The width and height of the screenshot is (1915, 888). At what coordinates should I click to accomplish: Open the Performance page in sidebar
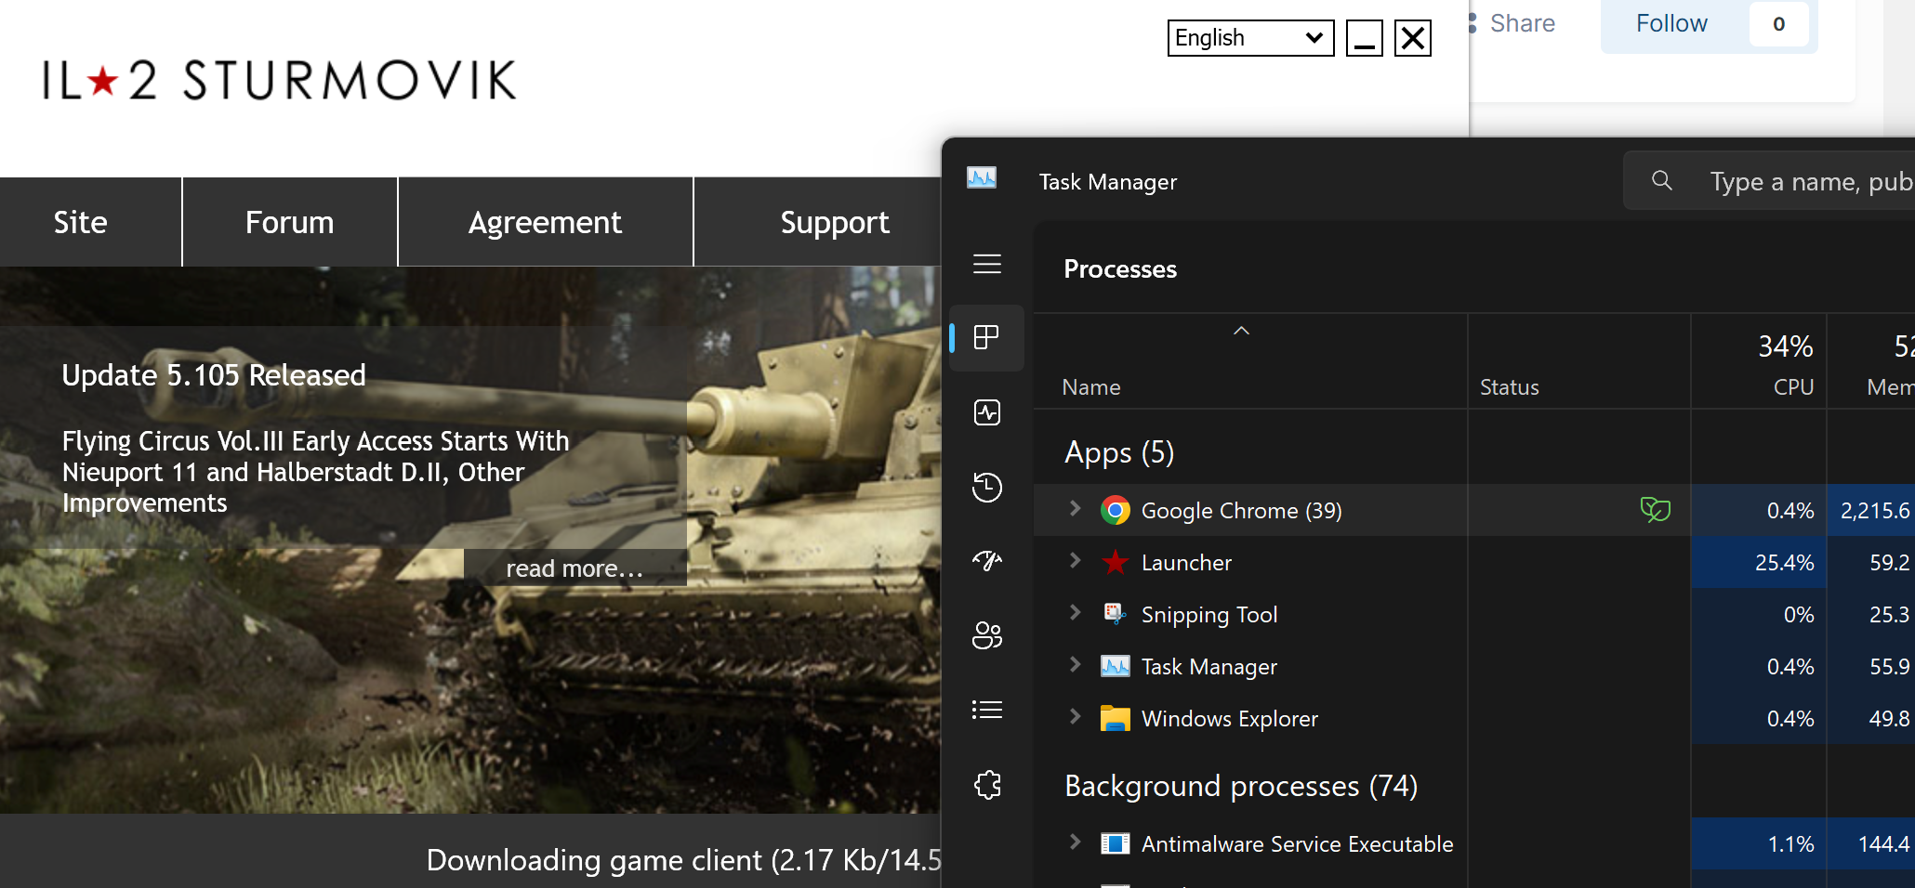(986, 412)
